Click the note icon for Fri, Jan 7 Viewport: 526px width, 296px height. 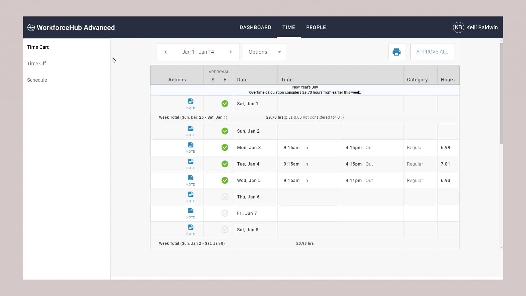point(191,213)
